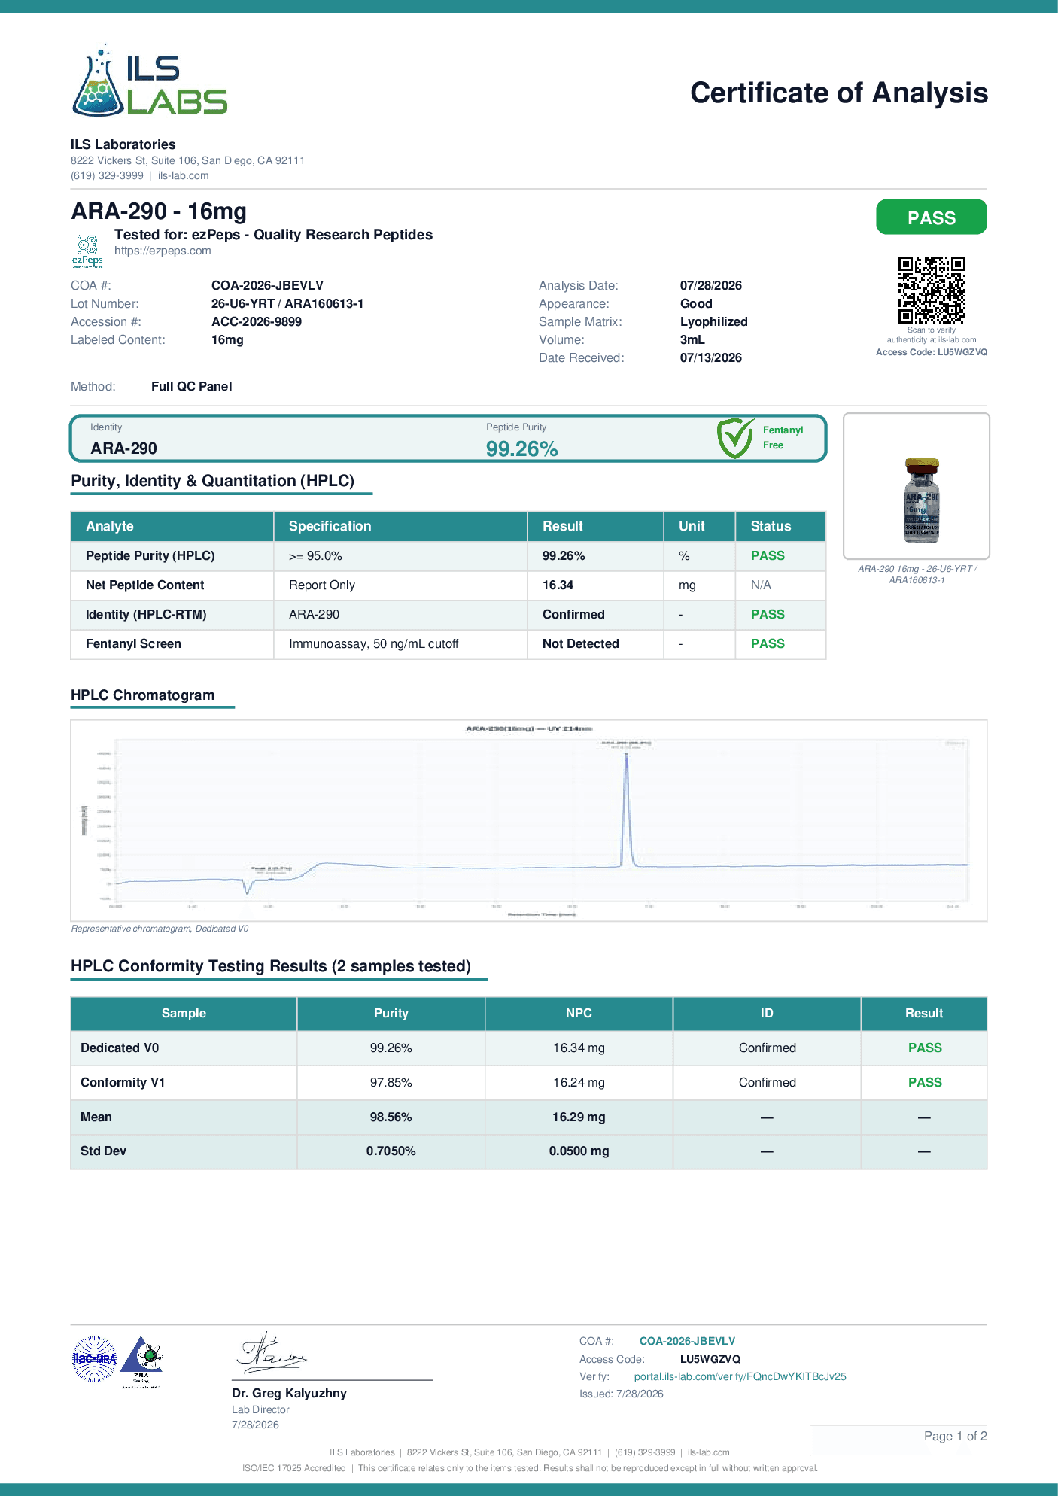Click Dr. Greg Kalyuzhny's handwritten signature
Screen dimensions: 1058x1496
coord(272,1352)
